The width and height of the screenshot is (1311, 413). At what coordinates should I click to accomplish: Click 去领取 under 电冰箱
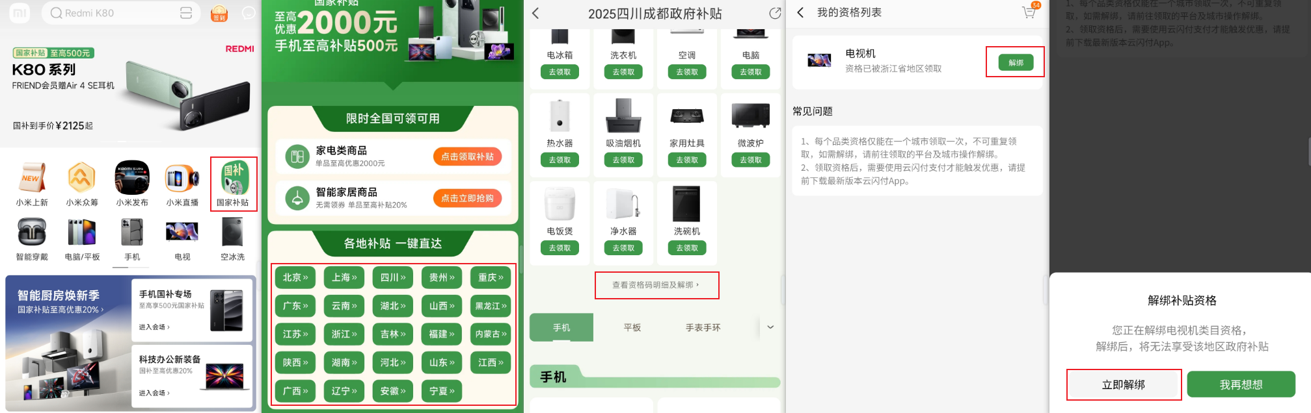[x=560, y=72]
